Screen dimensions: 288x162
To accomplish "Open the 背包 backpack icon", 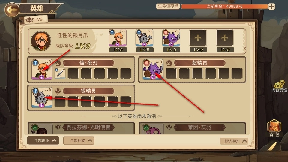I will [x=274, y=128].
